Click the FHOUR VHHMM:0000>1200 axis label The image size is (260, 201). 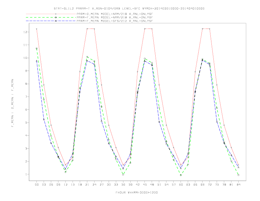coord(137,192)
